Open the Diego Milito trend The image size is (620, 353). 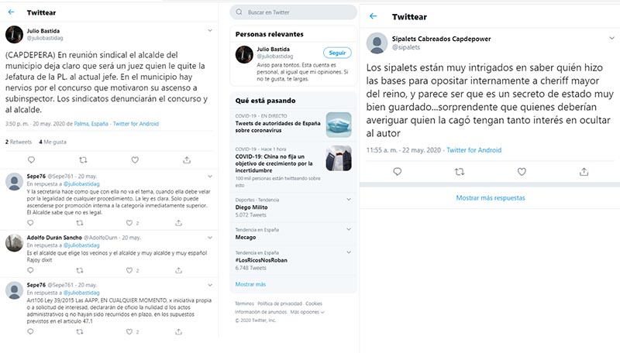[x=294, y=207]
